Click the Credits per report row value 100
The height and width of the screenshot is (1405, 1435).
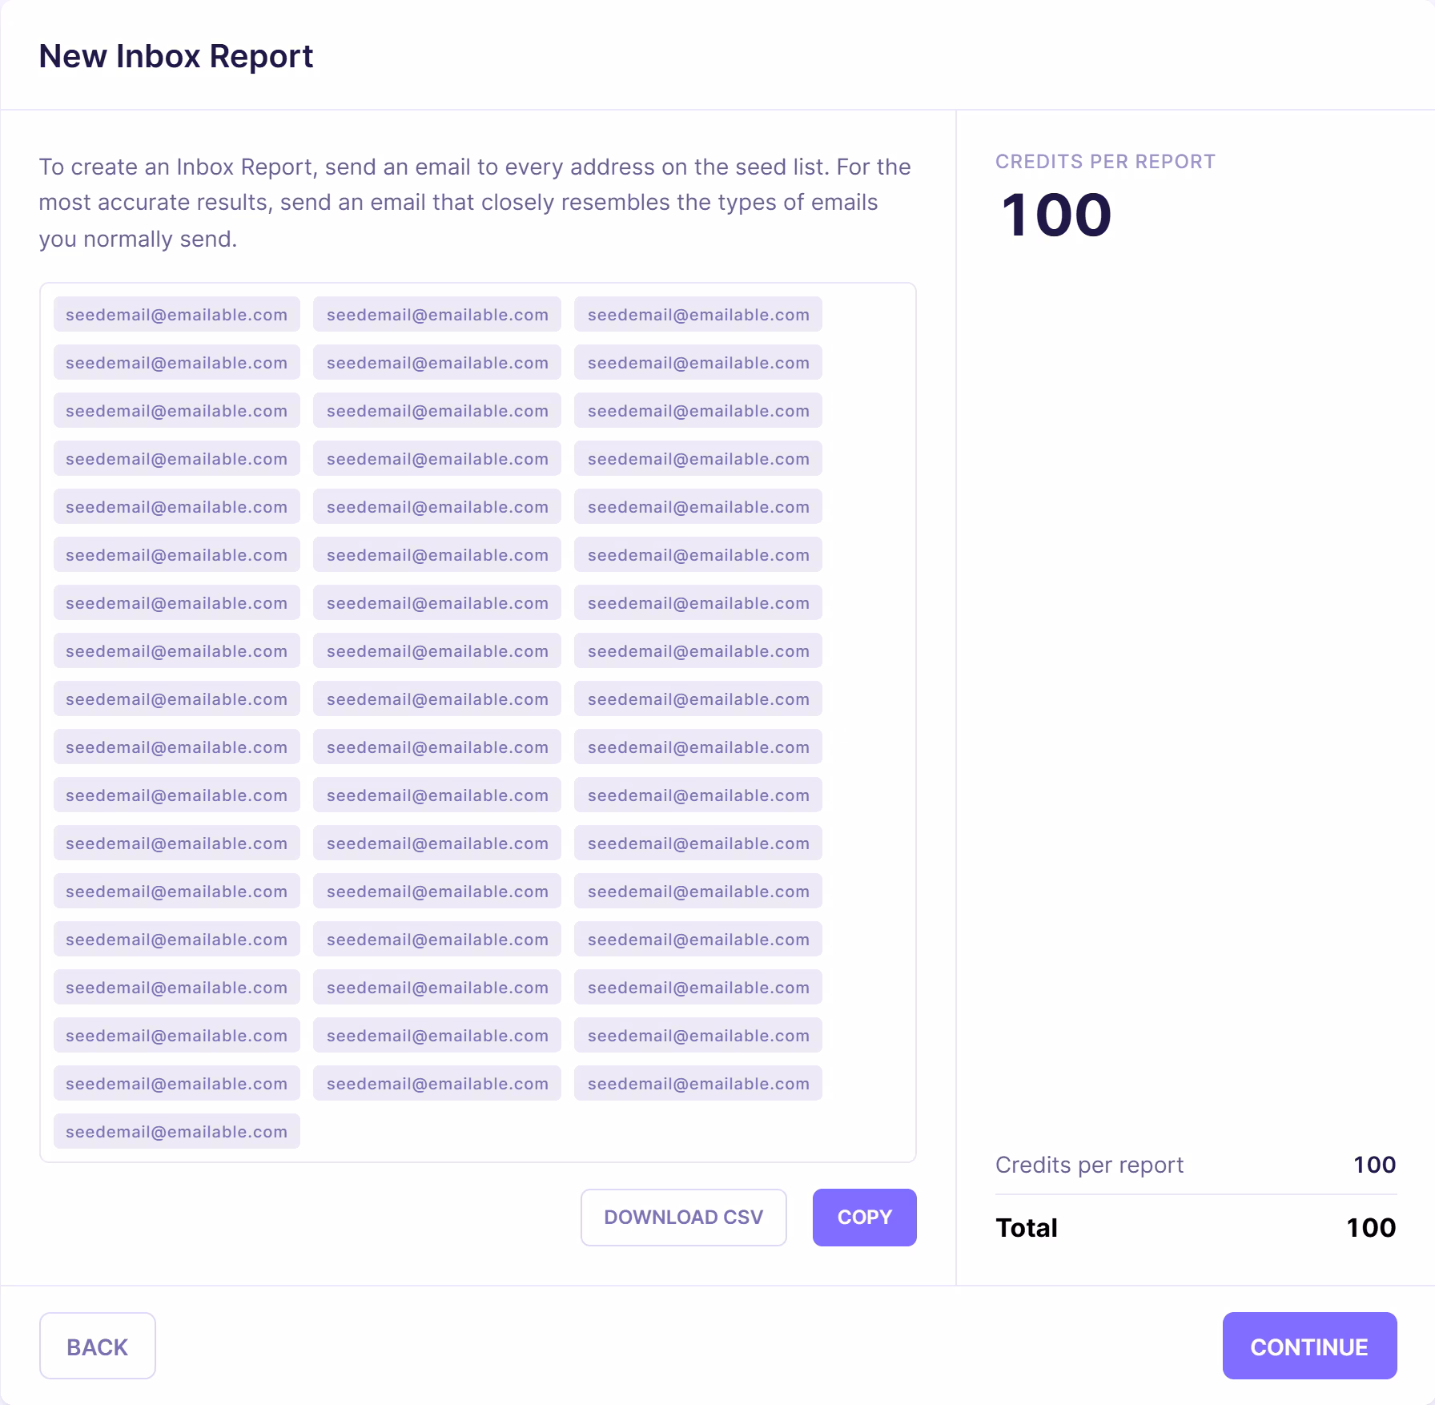(1375, 1165)
